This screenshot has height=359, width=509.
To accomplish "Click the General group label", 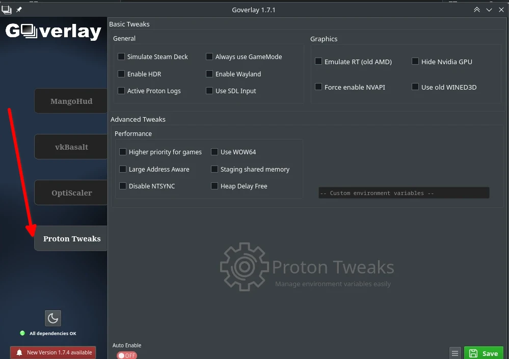I will [x=124, y=38].
